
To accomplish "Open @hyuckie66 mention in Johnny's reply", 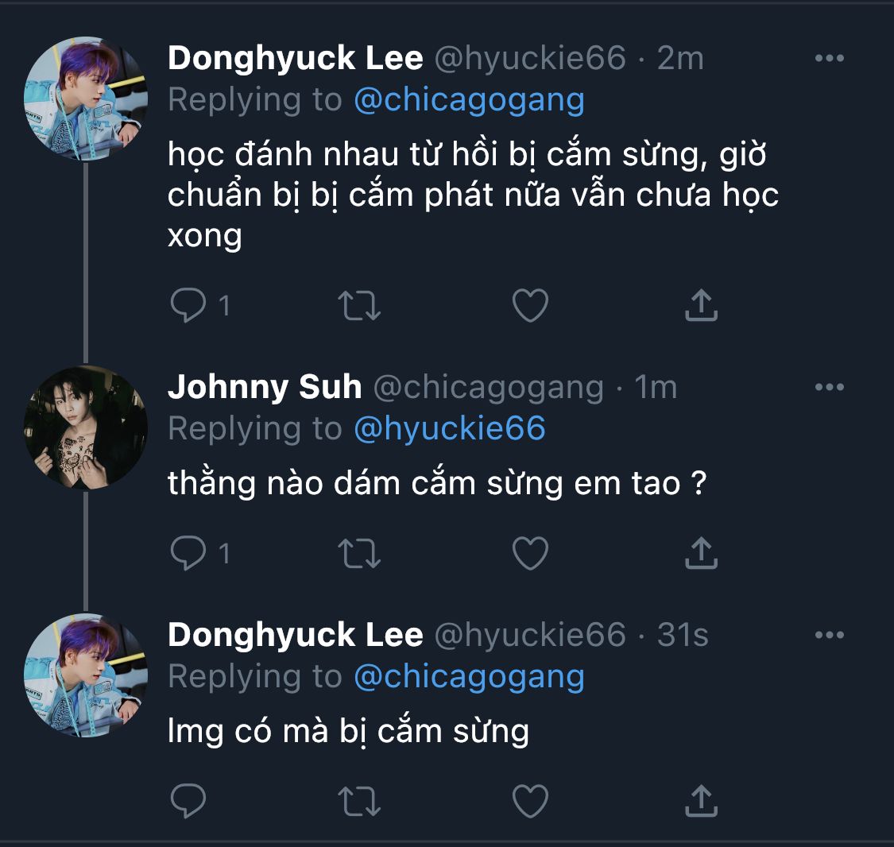I will click(x=449, y=429).
